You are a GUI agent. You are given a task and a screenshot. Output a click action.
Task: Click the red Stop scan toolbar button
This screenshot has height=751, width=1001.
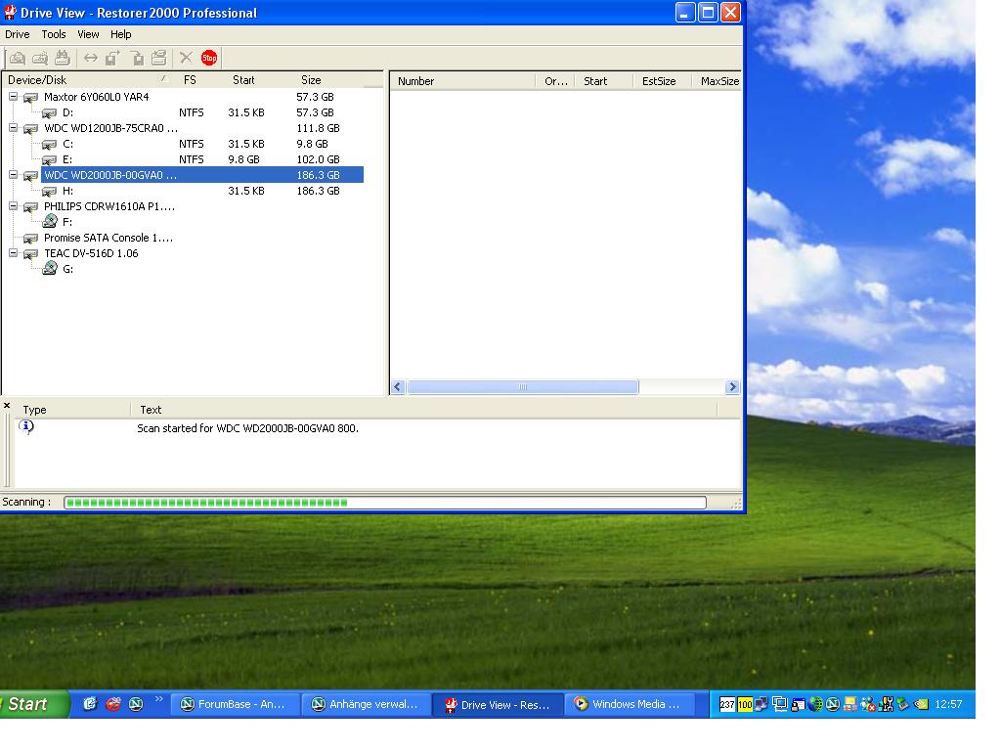[209, 58]
